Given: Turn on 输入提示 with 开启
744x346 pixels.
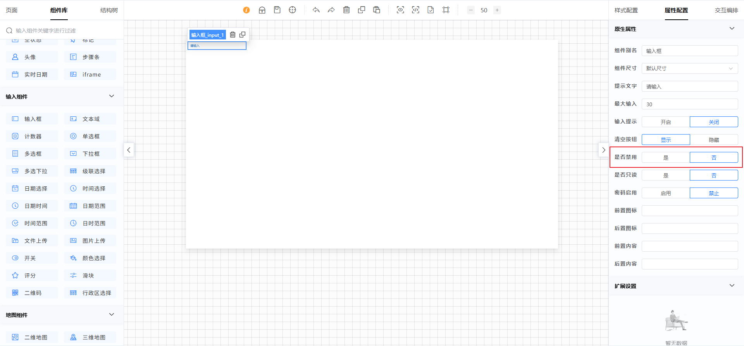Looking at the screenshot, I should click(x=666, y=122).
